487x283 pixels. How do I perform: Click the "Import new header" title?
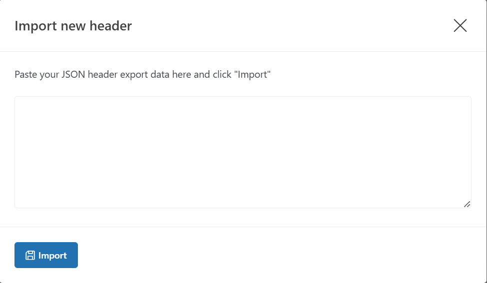[73, 26]
